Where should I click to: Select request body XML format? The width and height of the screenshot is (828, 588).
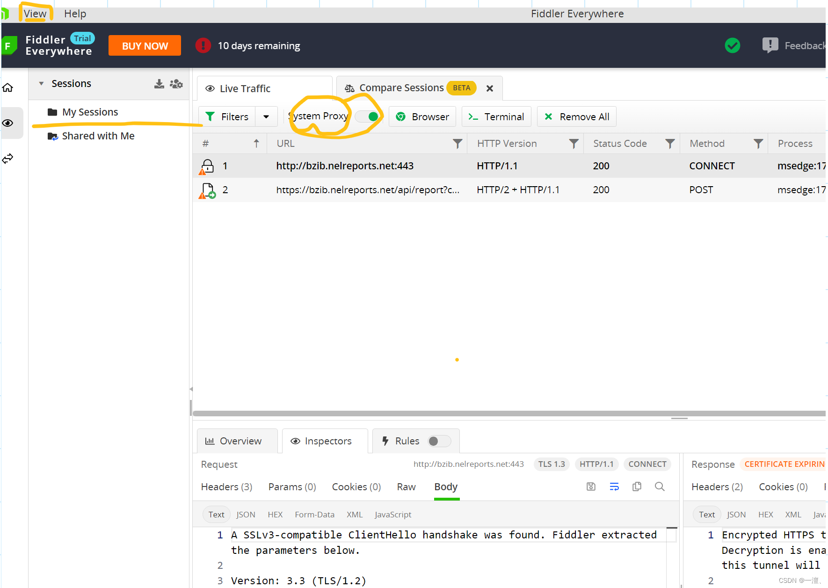(x=355, y=515)
